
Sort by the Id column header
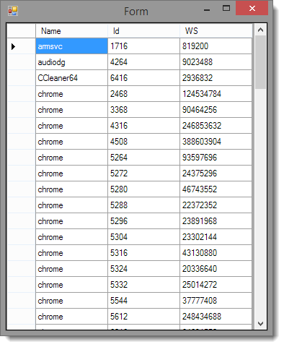(143, 31)
